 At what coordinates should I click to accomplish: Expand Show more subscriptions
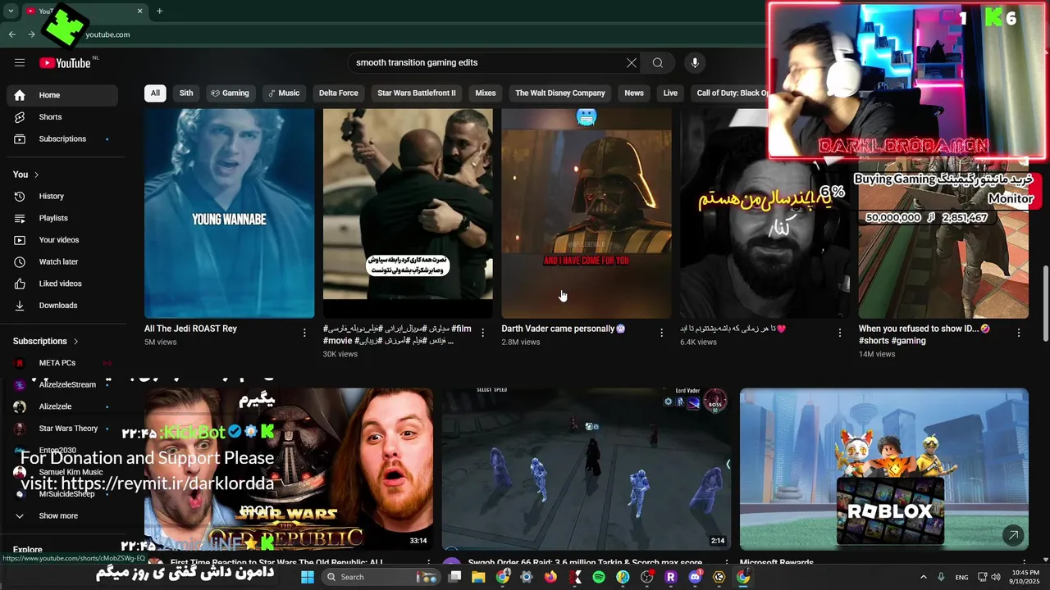pos(62,516)
